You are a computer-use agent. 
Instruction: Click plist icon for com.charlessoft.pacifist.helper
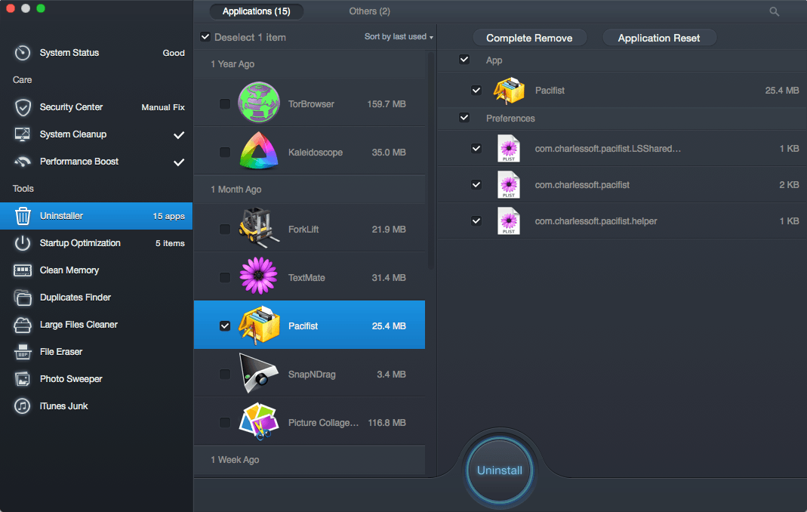509,221
